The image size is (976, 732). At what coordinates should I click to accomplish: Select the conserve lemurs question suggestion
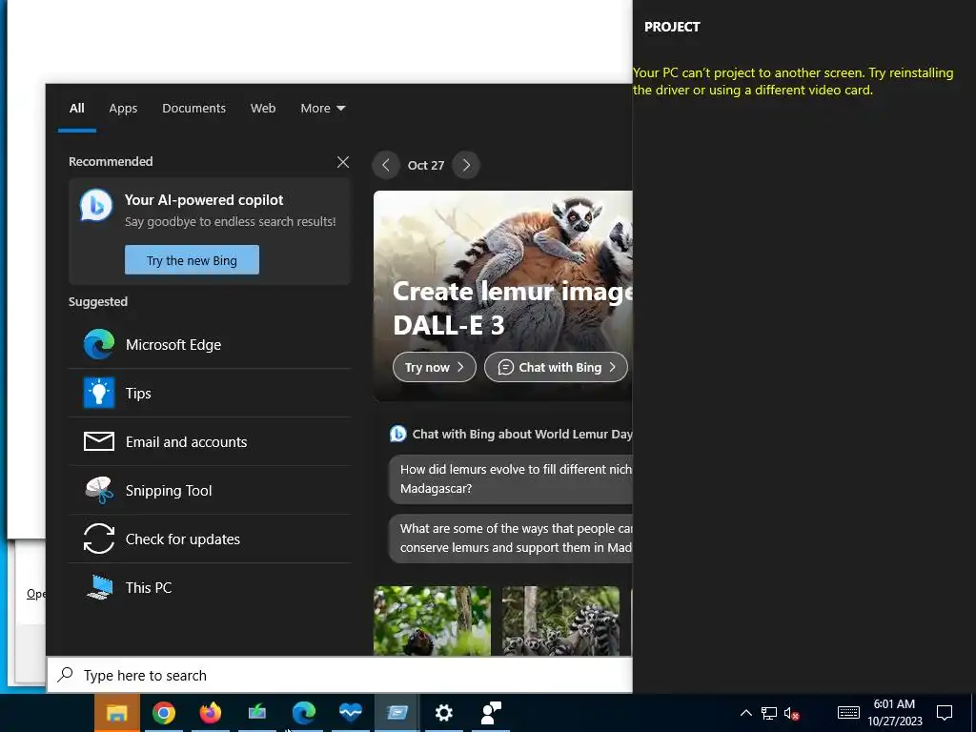(x=511, y=538)
